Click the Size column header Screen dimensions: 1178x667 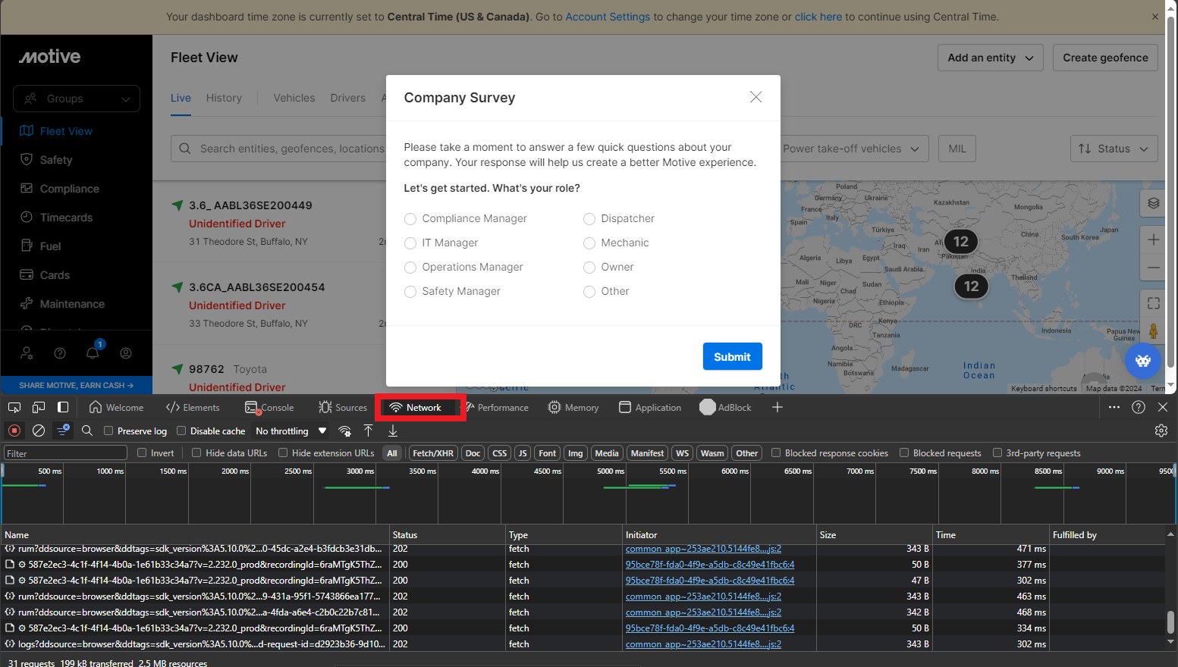click(x=873, y=534)
